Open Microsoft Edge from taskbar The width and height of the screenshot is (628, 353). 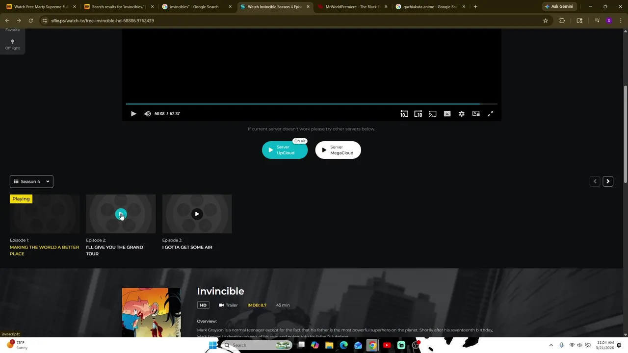[x=343, y=345]
